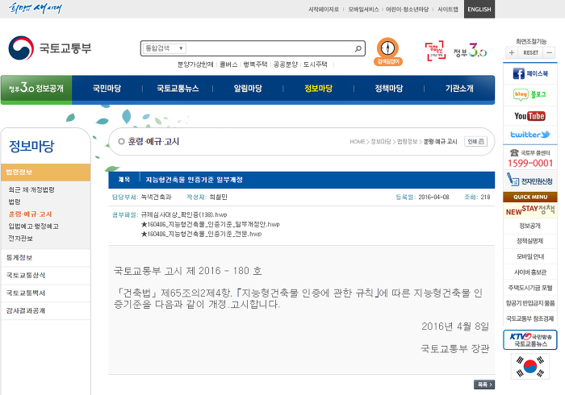This screenshot has width=565, height=395.
Task: Select 훈령·예규·고시 in sidebar
Action: 31,214
